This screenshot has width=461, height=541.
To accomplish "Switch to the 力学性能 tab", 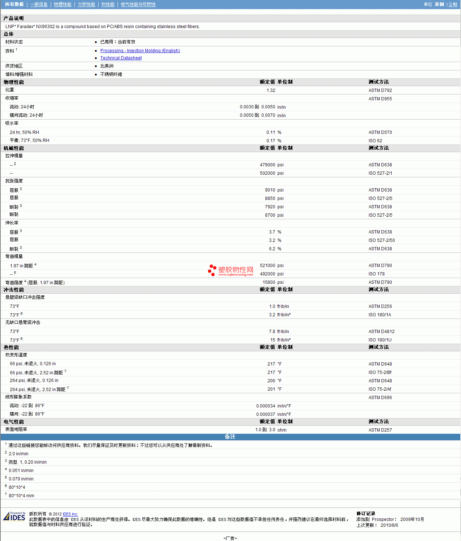I will [86, 4].
